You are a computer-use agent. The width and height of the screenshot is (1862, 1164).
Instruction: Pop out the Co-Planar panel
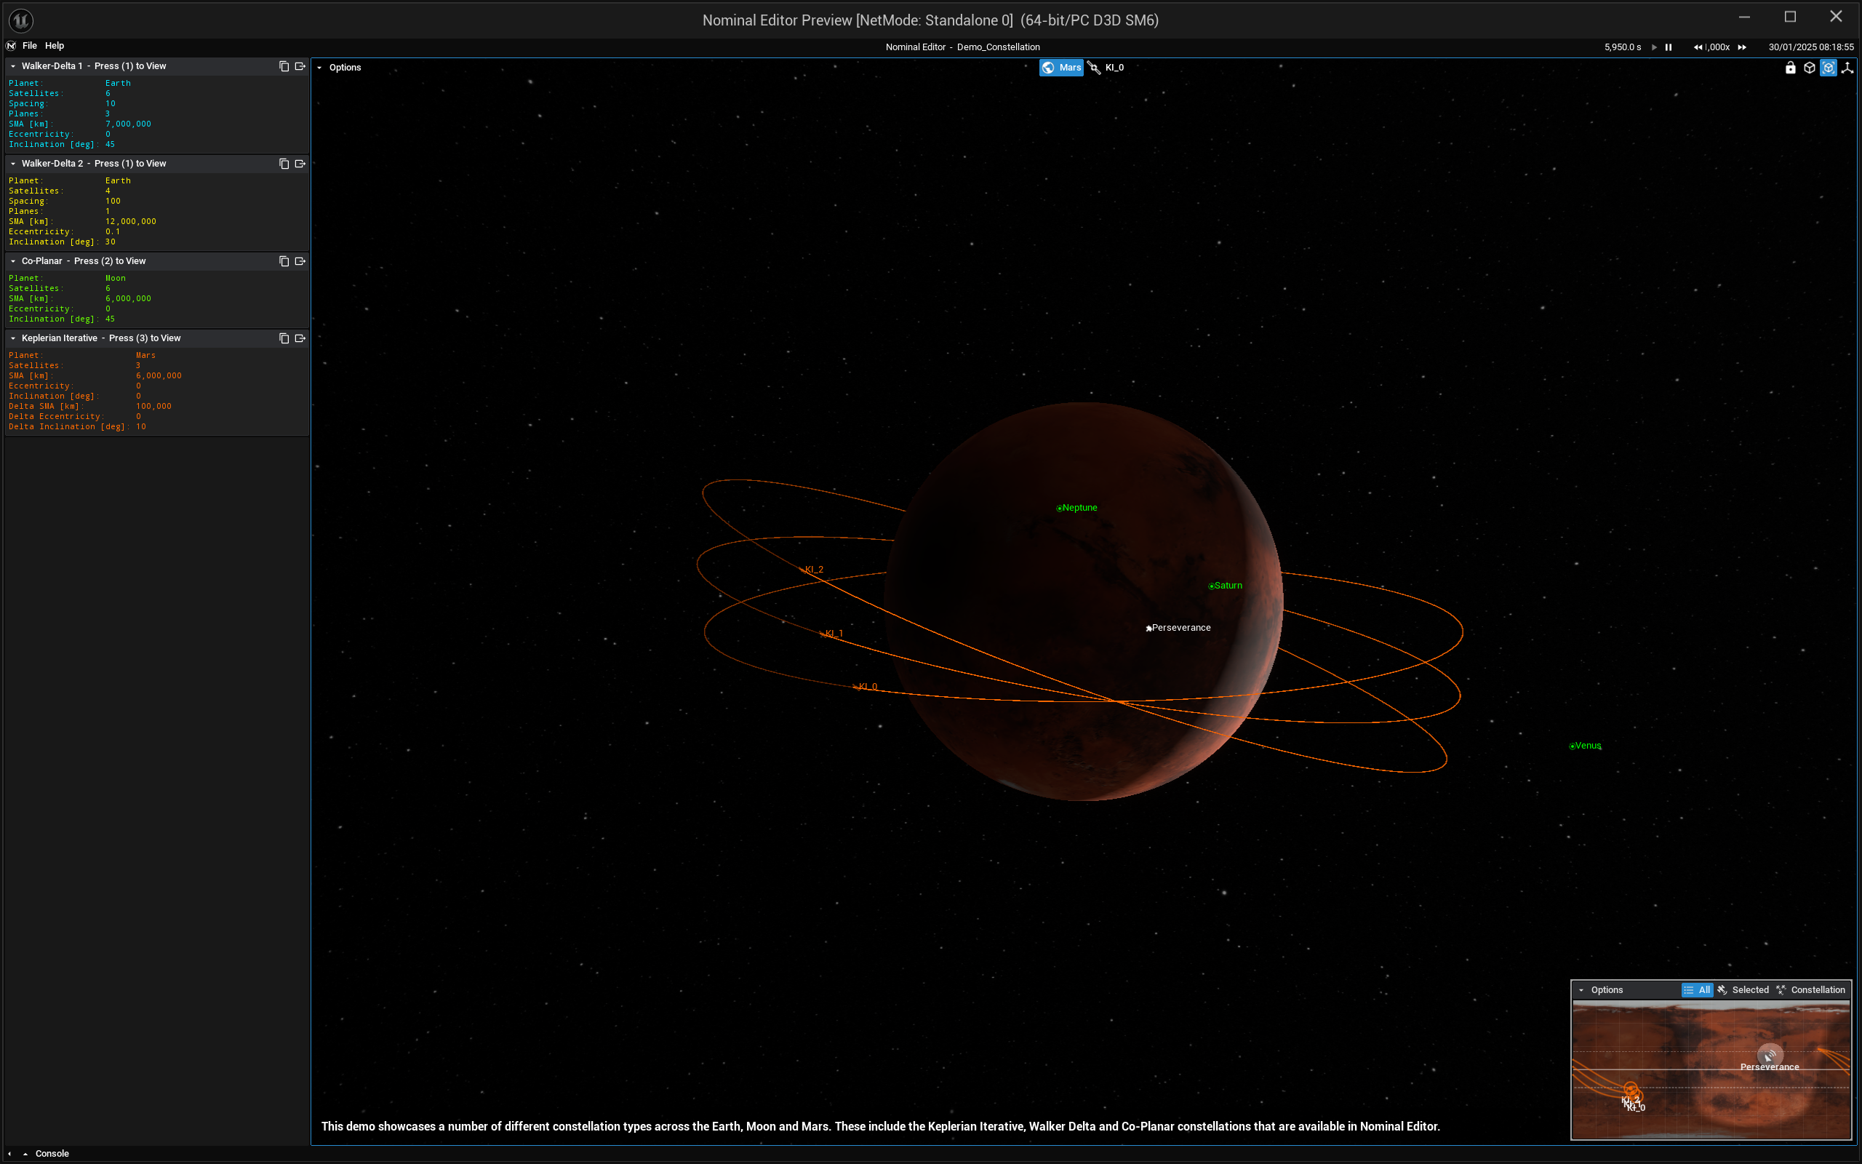[x=300, y=261]
